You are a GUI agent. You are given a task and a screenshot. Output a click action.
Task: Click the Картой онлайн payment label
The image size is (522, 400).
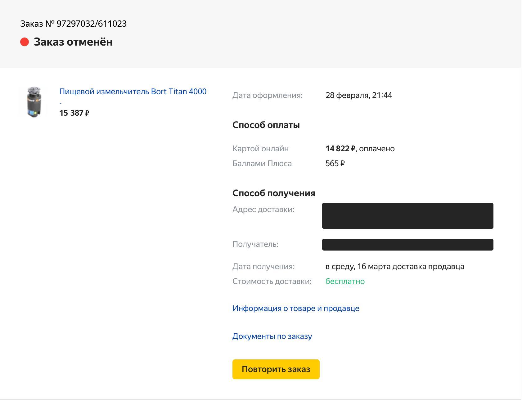260,149
